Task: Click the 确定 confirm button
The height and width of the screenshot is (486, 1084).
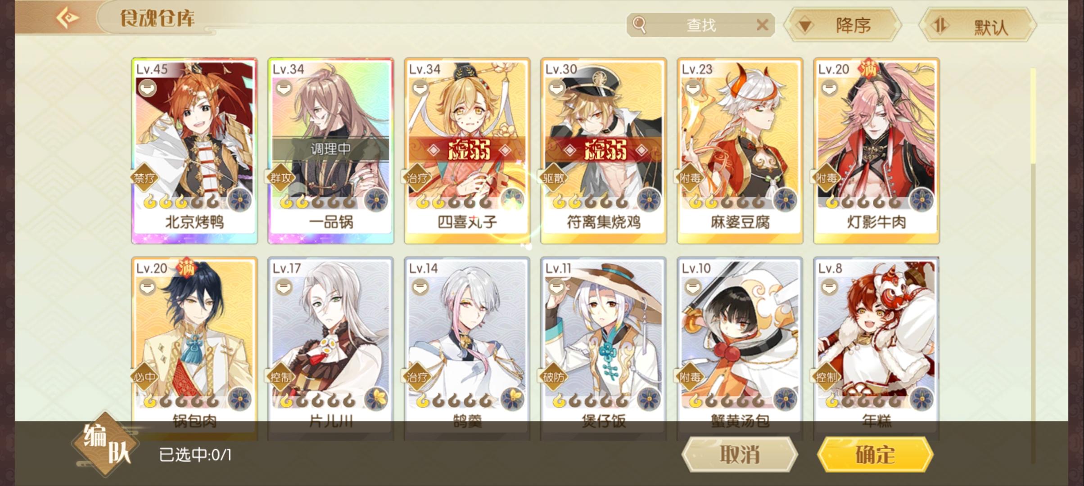Action: pos(875,454)
